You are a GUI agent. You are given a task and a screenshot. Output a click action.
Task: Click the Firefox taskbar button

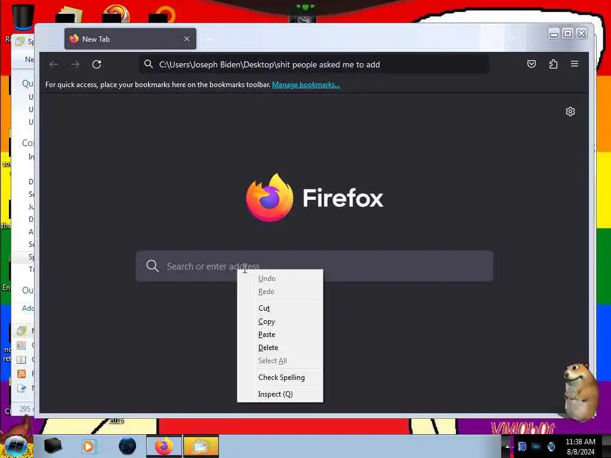coord(164,446)
